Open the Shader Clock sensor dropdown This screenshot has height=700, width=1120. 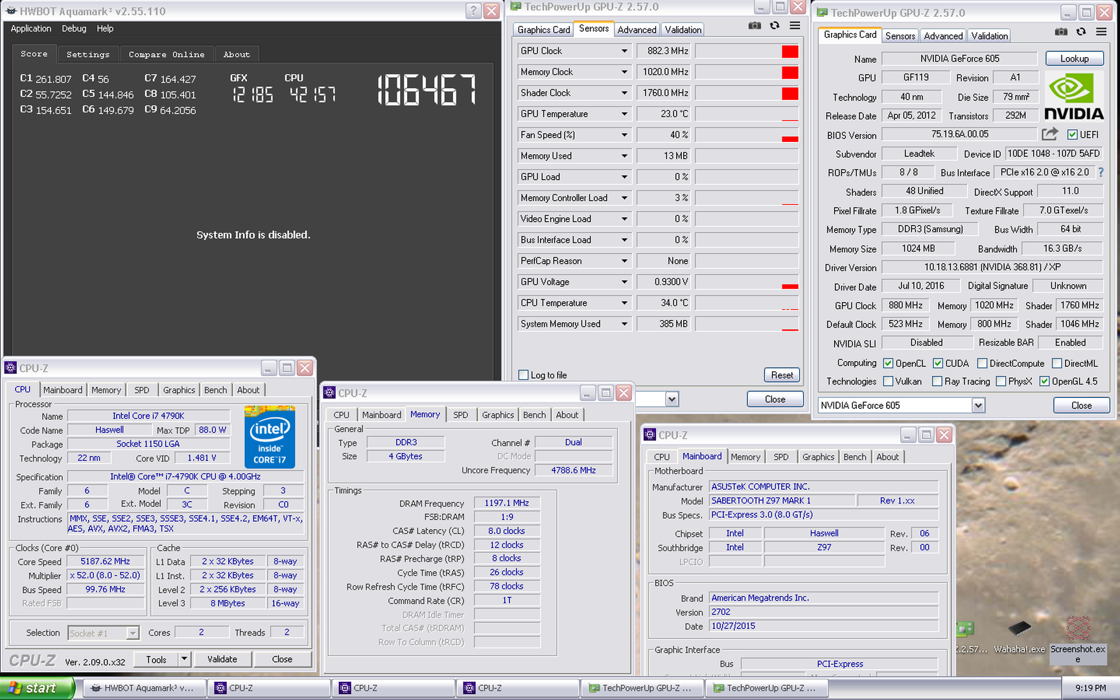tap(624, 93)
